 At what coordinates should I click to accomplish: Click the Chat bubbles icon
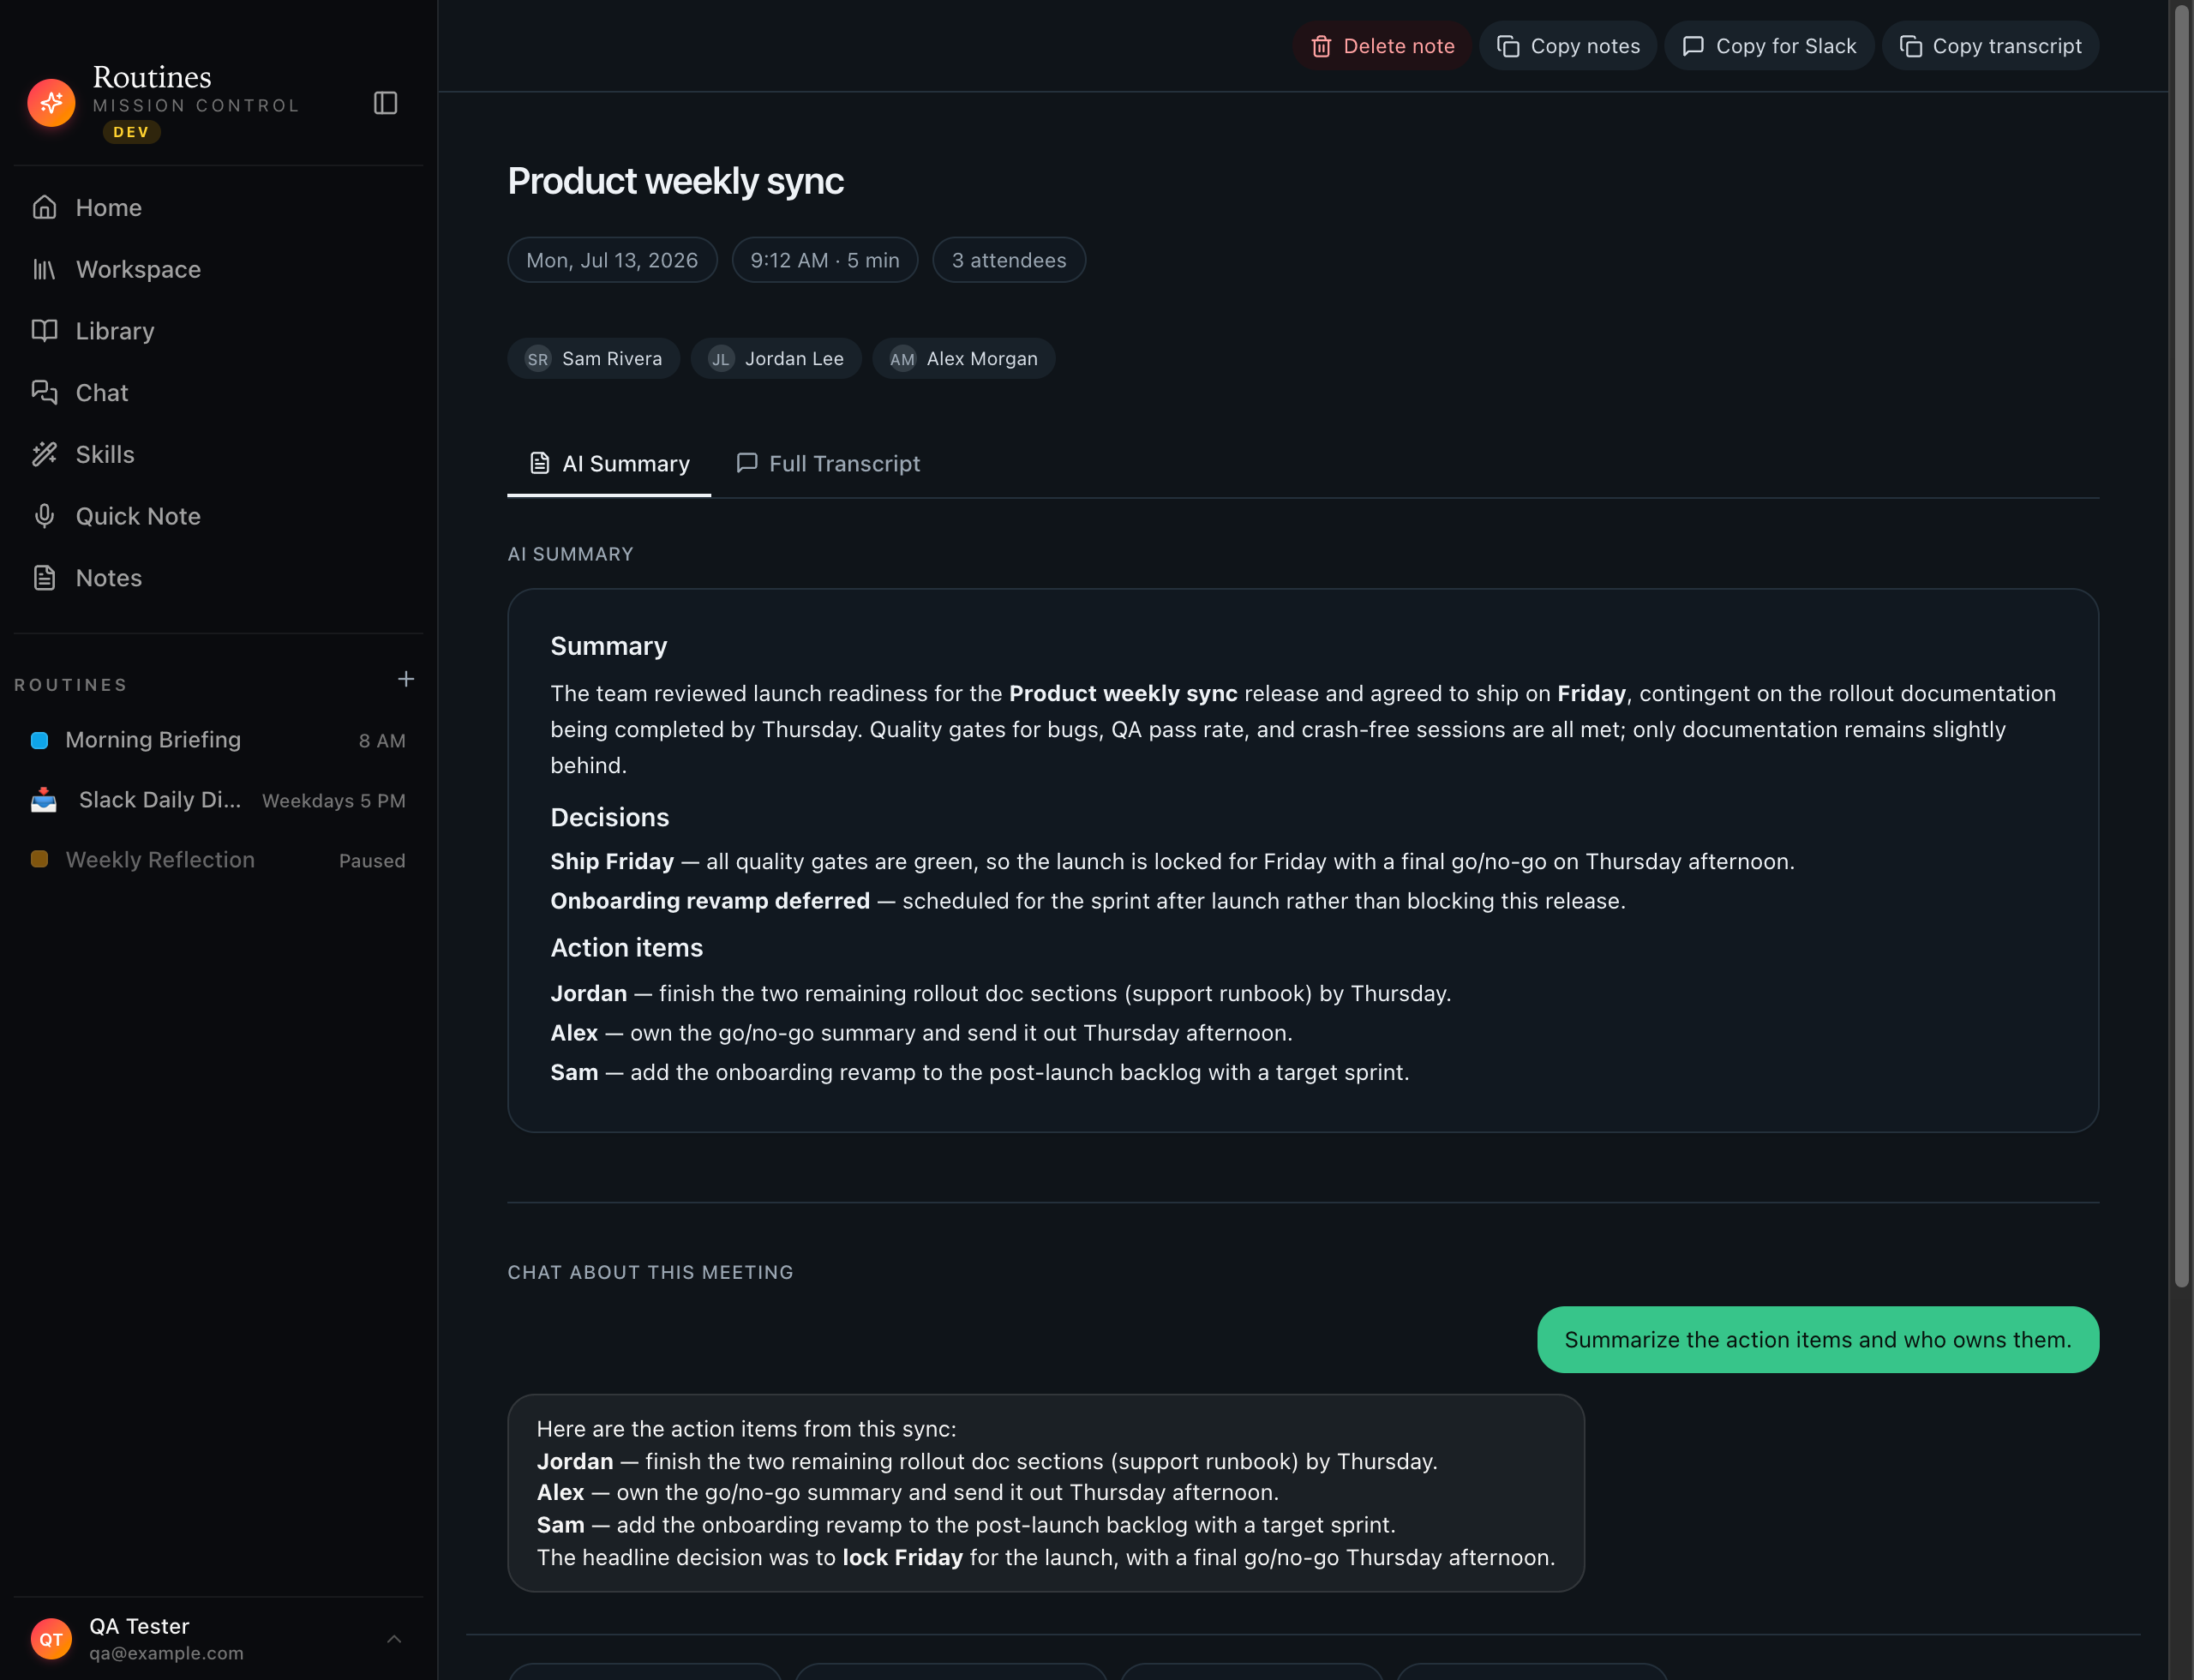click(x=44, y=392)
